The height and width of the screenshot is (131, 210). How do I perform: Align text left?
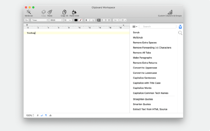[99, 20]
